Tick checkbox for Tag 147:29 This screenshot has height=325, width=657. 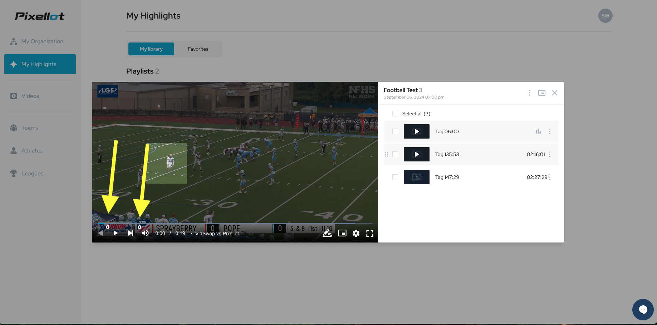pyautogui.click(x=395, y=177)
